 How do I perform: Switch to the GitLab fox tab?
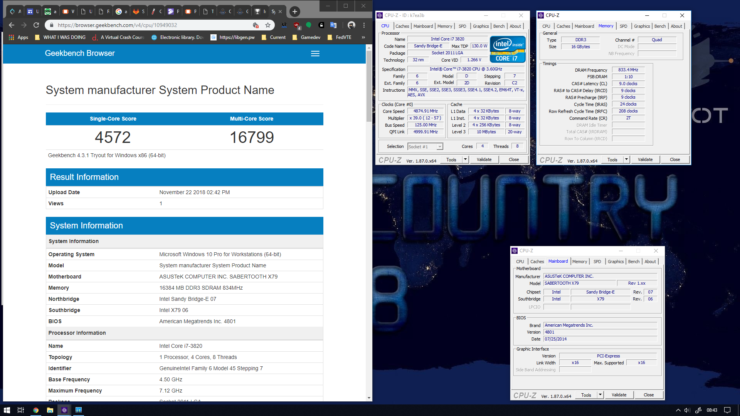click(x=139, y=12)
